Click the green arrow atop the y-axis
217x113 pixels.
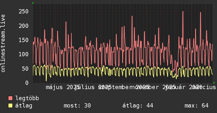[33, 3]
